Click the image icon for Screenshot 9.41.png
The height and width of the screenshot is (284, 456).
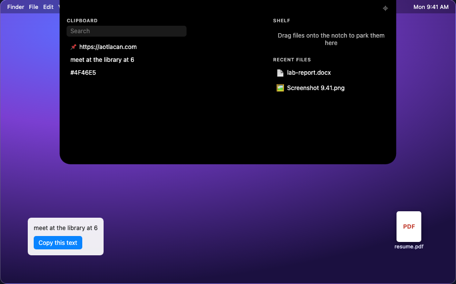click(280, 88)
